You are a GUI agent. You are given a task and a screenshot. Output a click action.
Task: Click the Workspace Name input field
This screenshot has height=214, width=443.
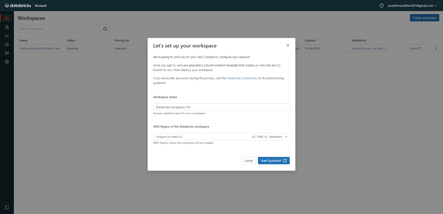(x=221, y=107)
